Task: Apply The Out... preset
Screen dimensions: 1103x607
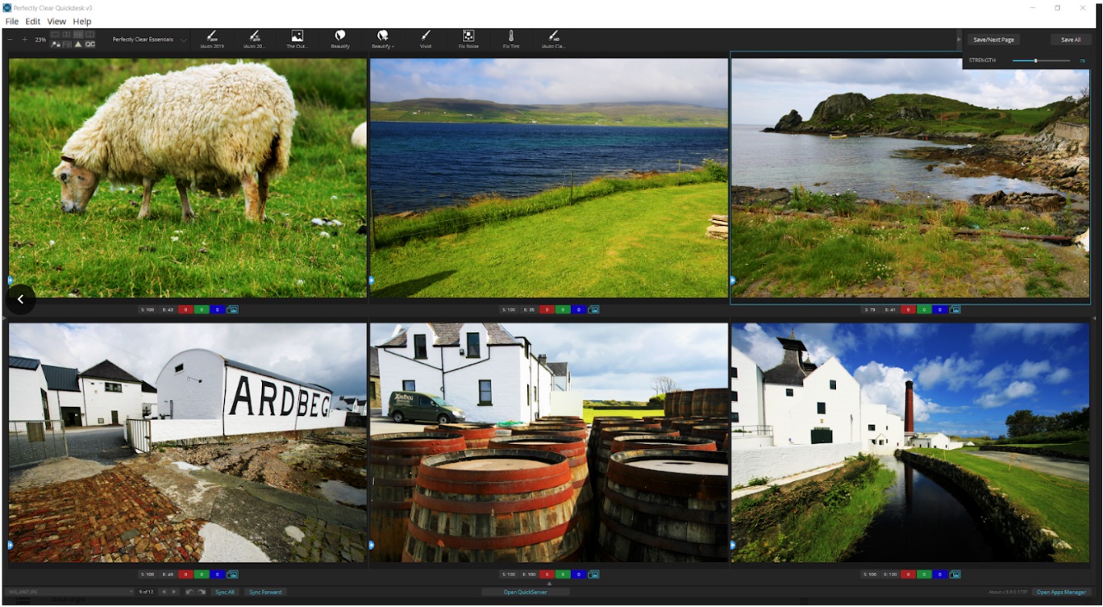Action: click(298, 39)
